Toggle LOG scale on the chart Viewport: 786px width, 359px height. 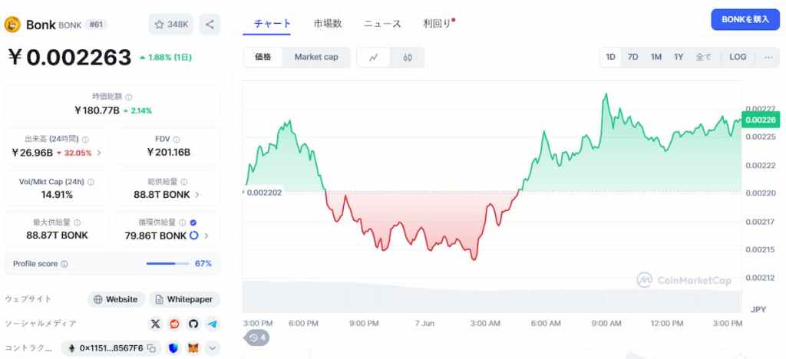coord(738,57)
